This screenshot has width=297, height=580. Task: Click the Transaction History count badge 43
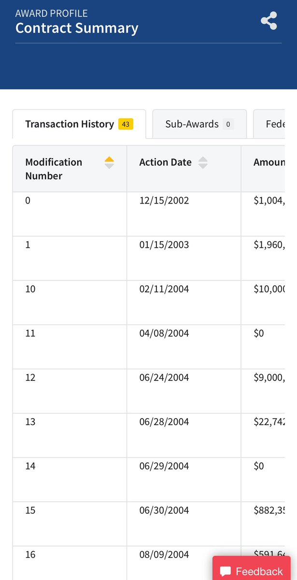(x=126, y=124)
